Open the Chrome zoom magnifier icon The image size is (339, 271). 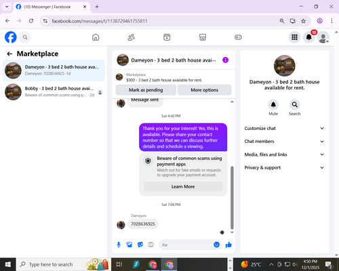(282, 21)
